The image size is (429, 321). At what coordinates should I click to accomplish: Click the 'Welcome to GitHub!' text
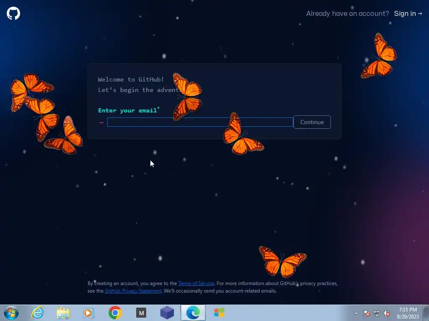(x=131, y=79)
